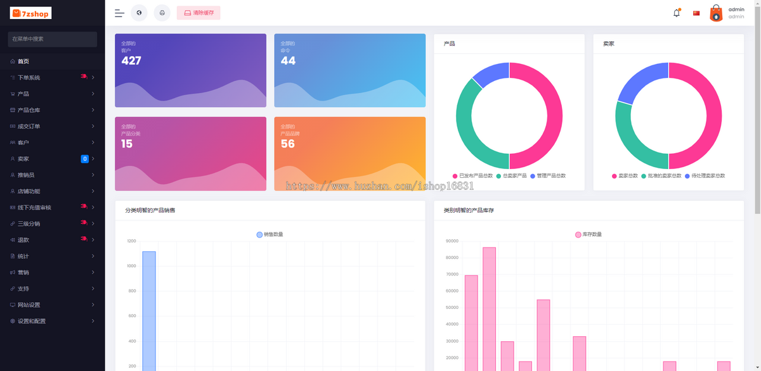Open the 支持 sidebar menu item

pyautogui.click(x=52, y=289)
